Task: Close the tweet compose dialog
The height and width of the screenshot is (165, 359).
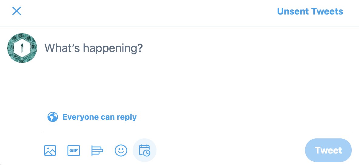Action: click(16, 11)
